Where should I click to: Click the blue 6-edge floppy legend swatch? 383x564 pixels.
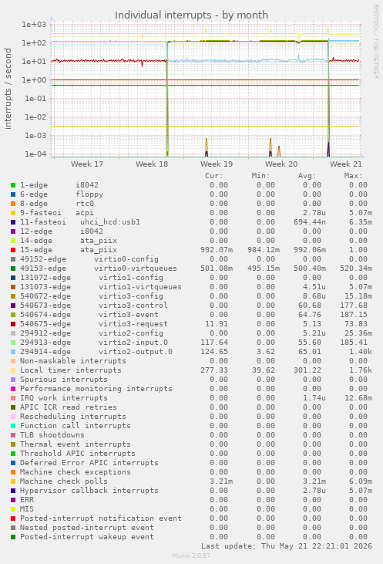click(13, 194)
